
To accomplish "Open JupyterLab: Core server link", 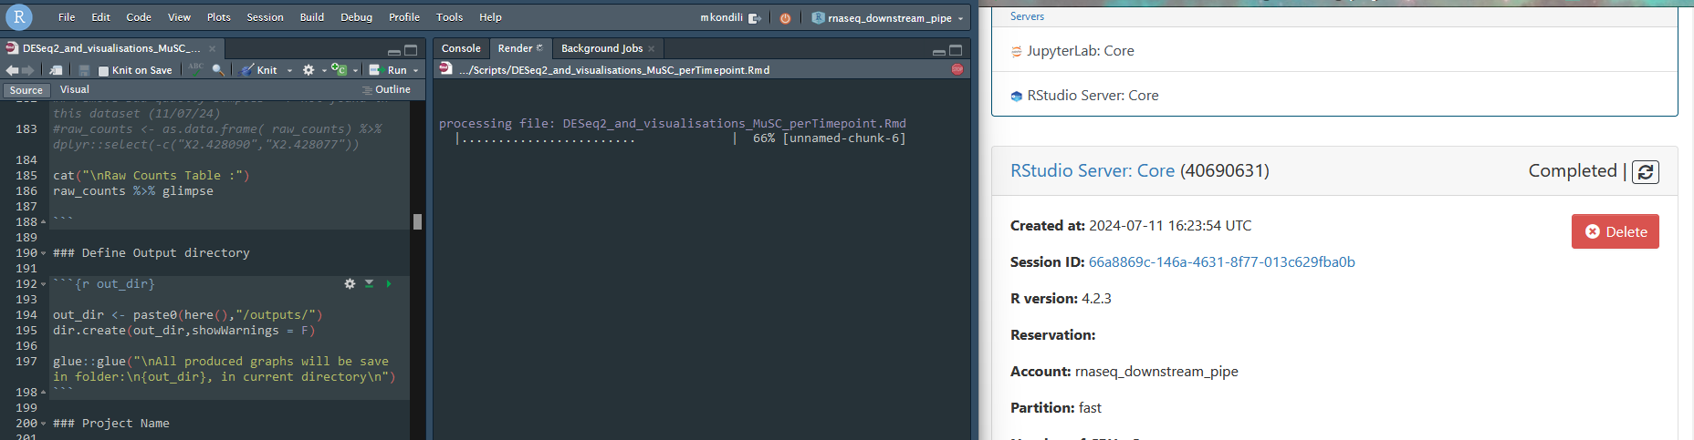I will 1080,51.
